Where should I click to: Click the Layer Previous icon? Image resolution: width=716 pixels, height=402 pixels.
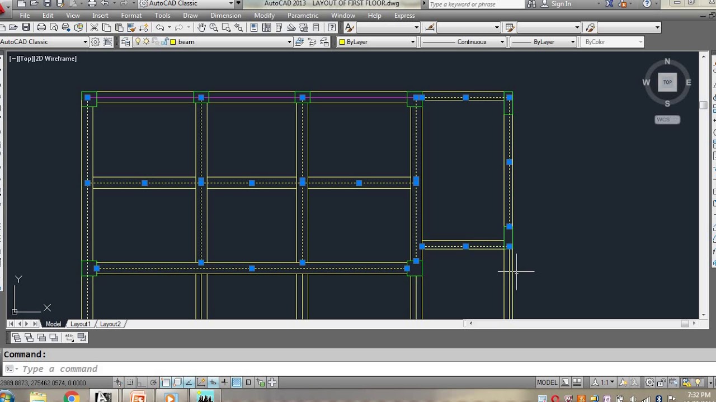(x=312, y=42)
